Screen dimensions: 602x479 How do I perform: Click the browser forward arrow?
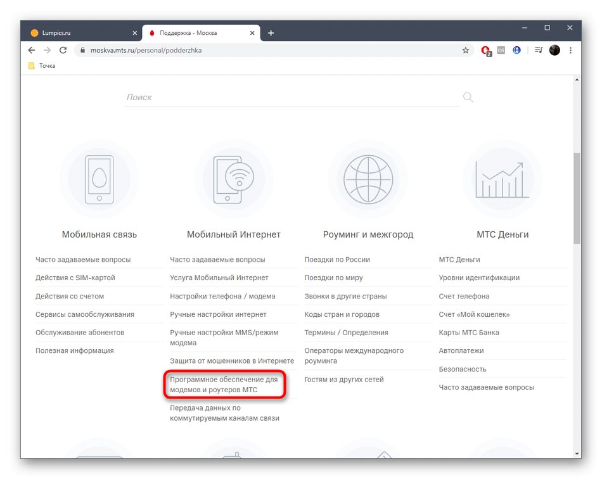point(48,50)
